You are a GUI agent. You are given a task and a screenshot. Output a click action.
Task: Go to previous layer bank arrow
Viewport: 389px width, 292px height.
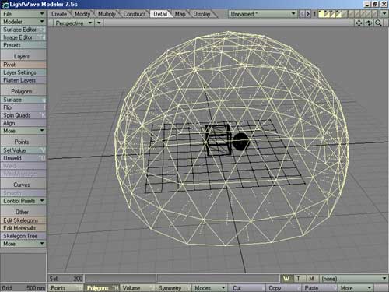pos(302,14)
